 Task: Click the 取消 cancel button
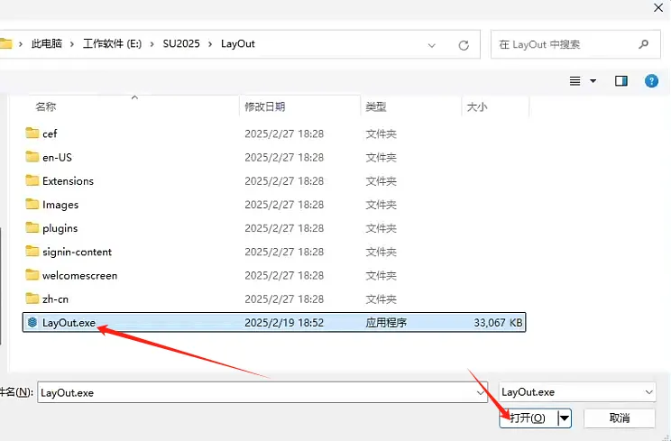620,418
